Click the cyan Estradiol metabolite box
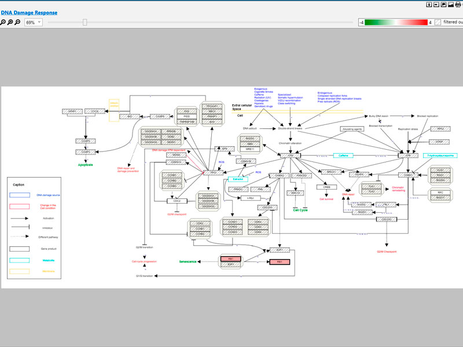Image resolution: width=463 pixels, height=347 pixels. click(238, 179)
